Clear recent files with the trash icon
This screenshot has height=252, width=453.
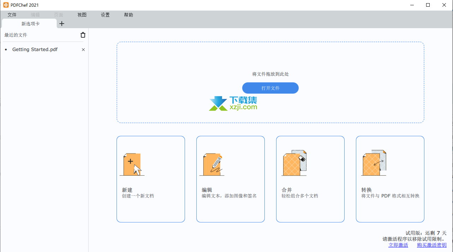(83, 35)
